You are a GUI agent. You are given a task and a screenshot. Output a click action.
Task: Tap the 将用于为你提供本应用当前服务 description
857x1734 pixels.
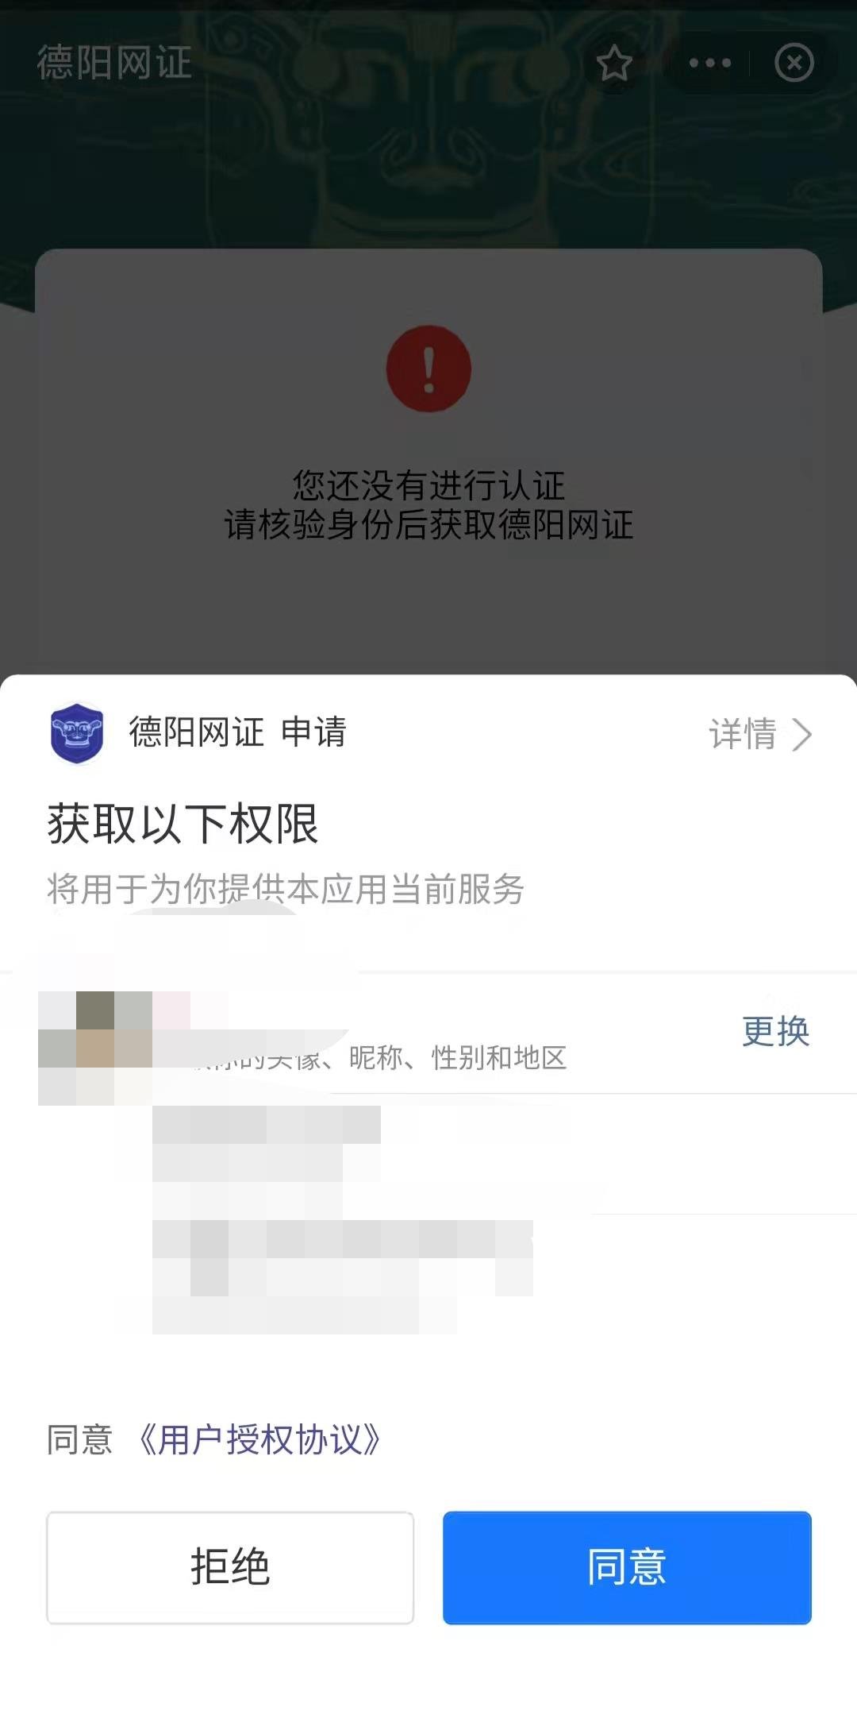coord(286,889)
